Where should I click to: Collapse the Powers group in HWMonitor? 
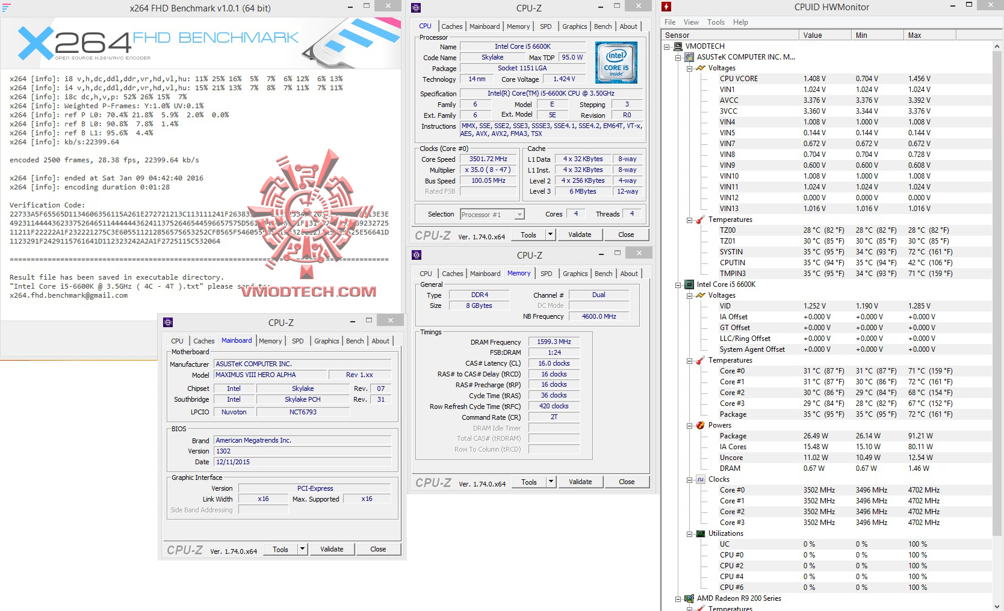tap(690, 426)
